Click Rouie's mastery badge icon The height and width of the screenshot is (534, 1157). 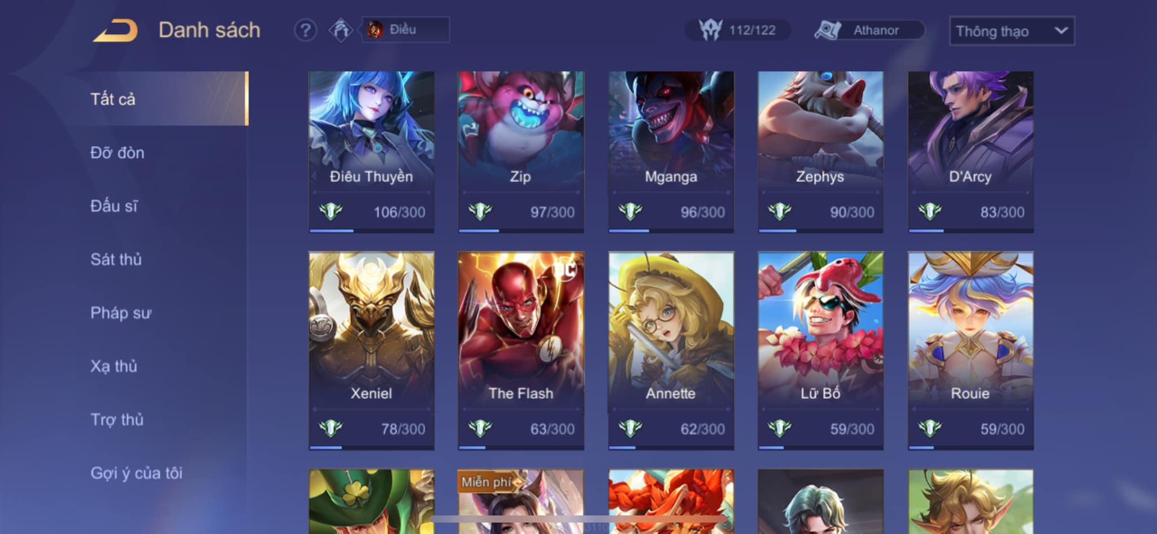coord(929,428)
